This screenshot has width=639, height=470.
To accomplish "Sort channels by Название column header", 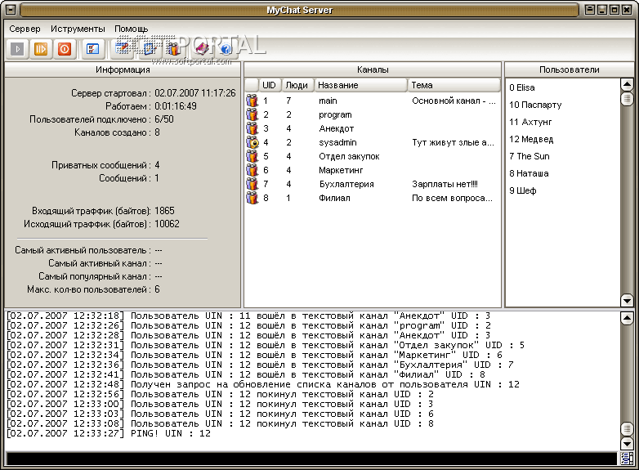I will pos(360,85).
